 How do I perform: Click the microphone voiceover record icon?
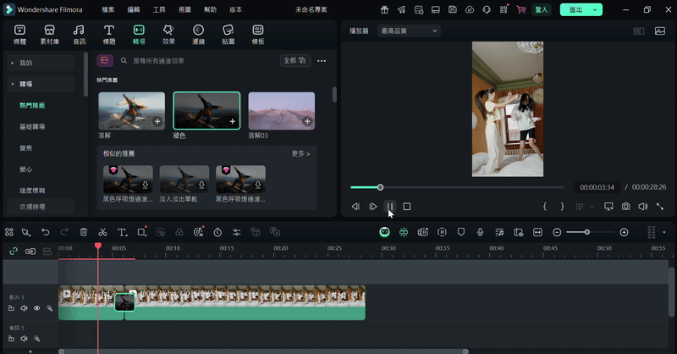tap(480, 232)
